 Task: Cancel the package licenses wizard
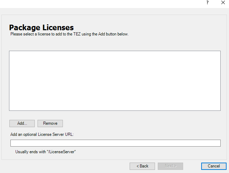click(214, 166)
